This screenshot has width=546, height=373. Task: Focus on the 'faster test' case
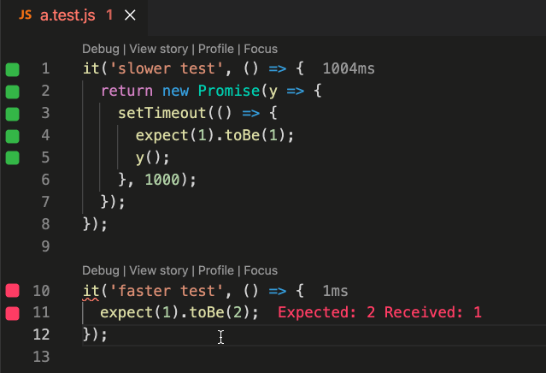click(x=261, y=270)
